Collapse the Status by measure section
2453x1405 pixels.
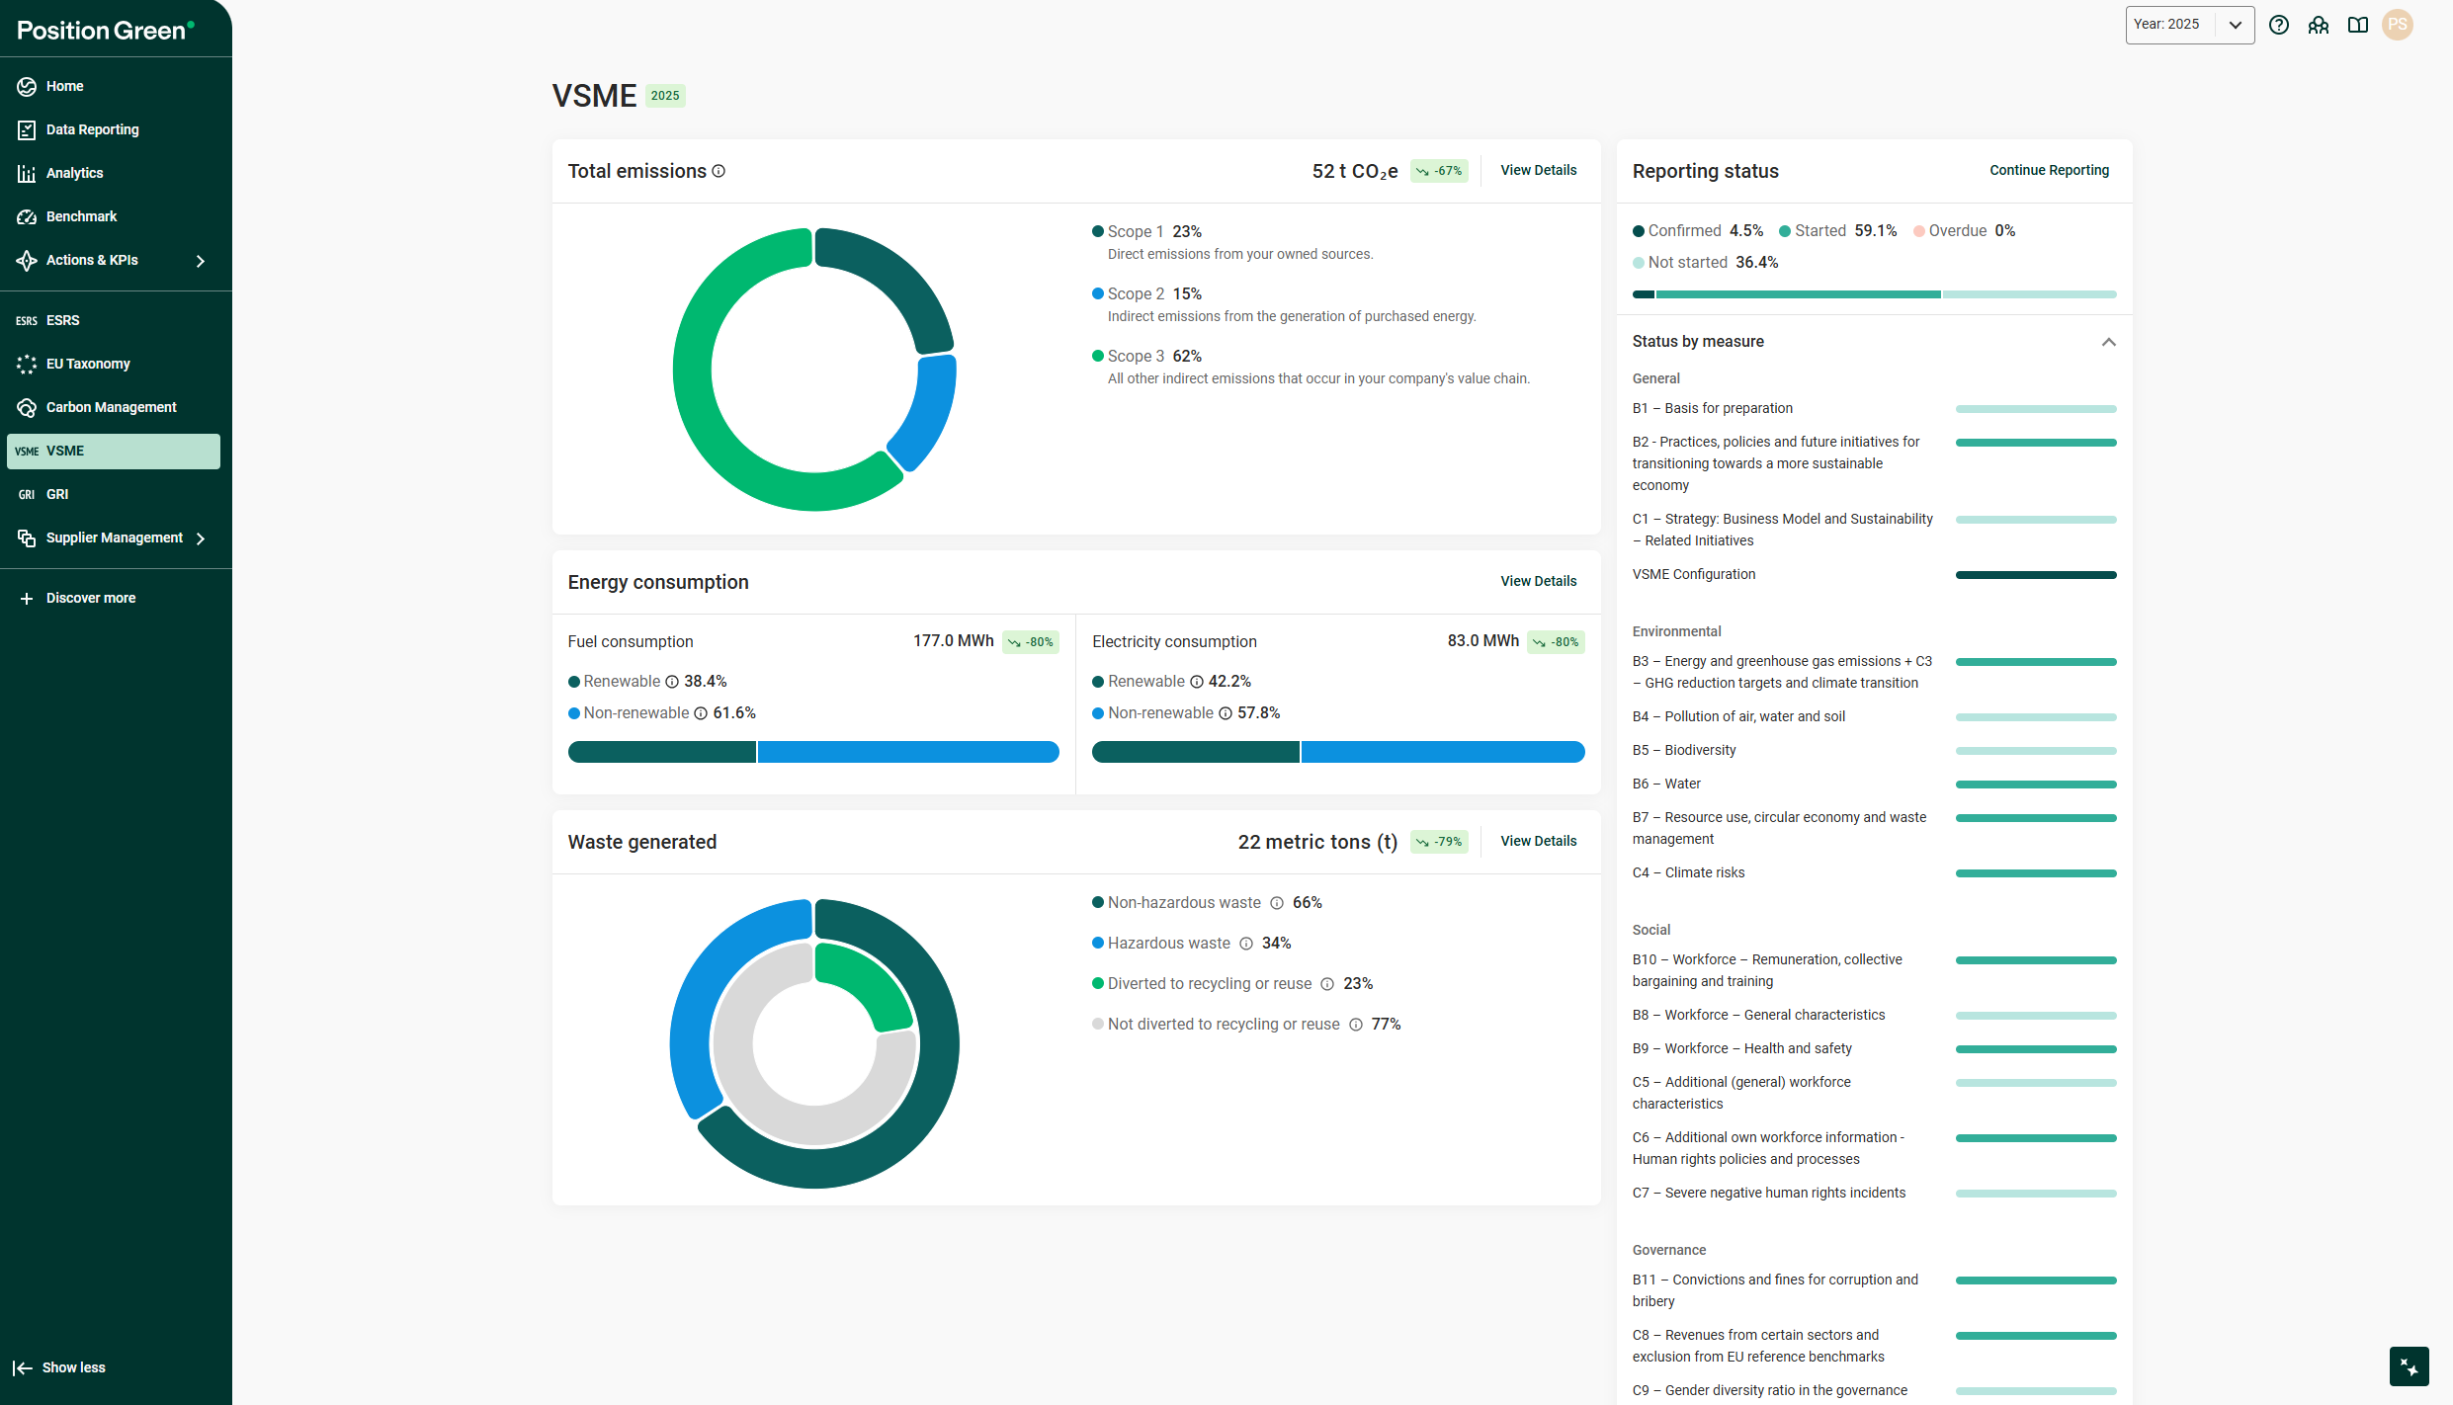(x=2108, y=342)
